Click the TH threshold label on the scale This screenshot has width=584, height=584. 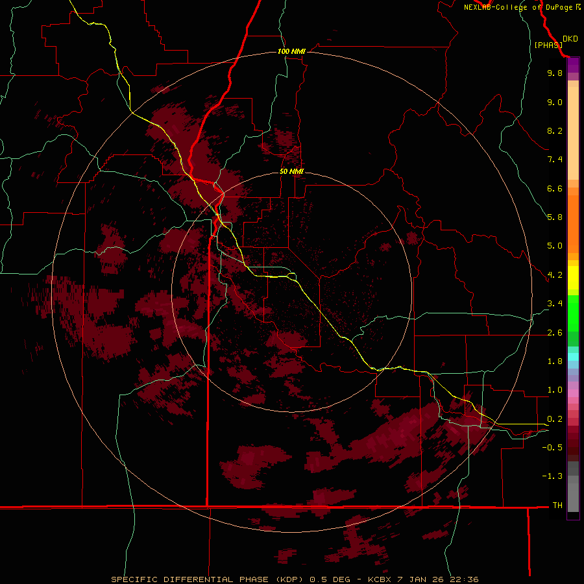(x=557, y=505)
